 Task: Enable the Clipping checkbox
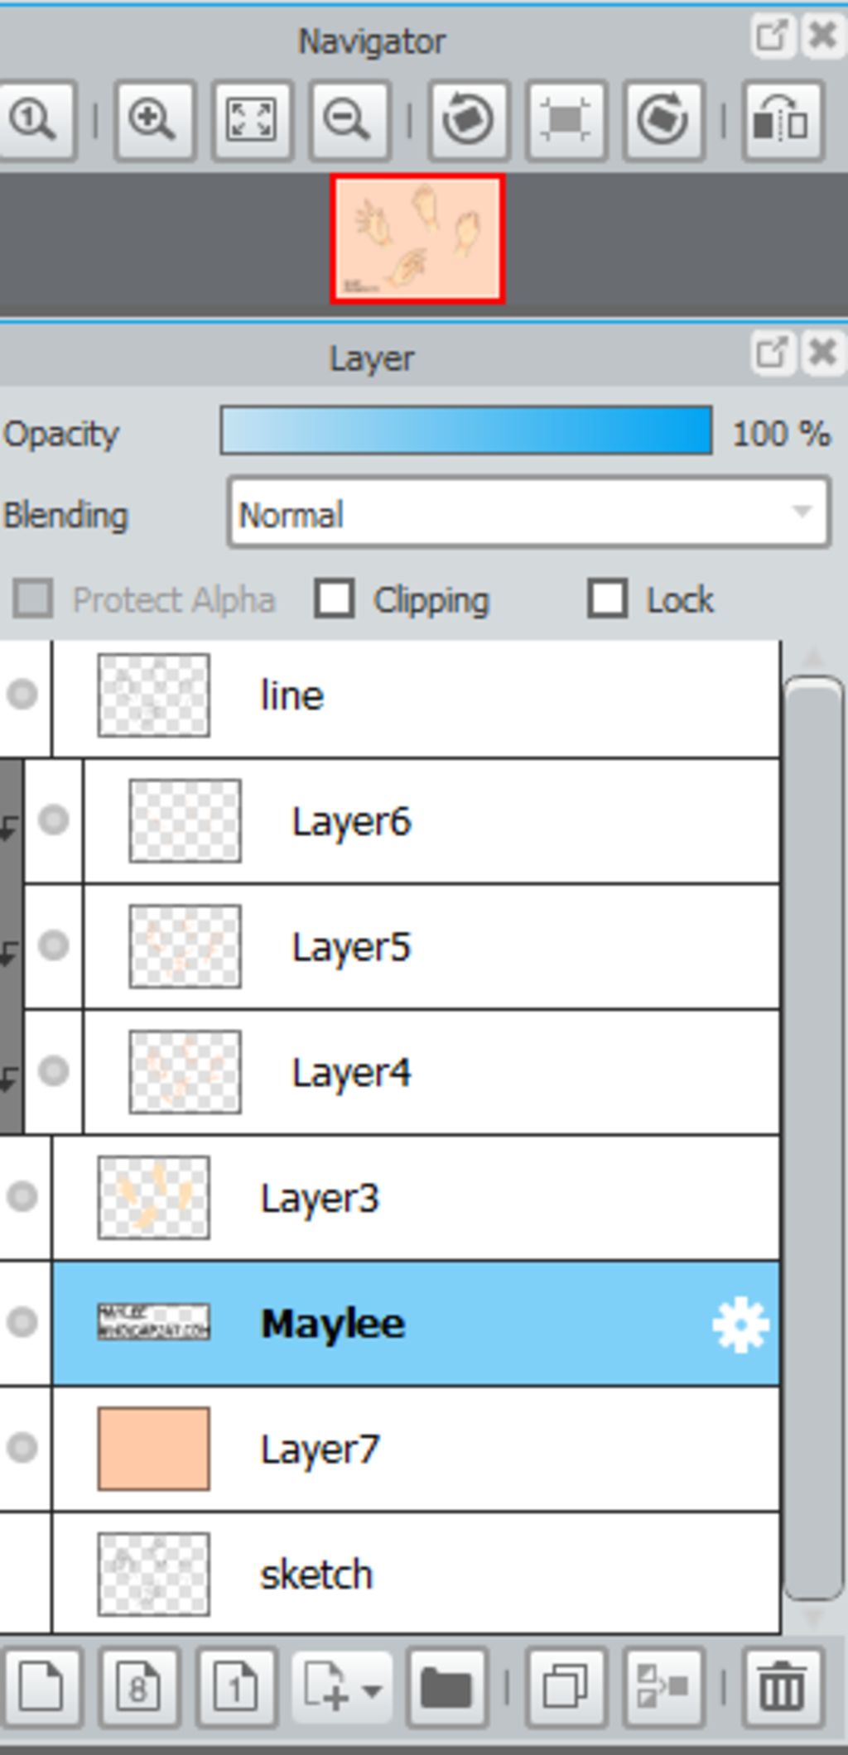335,599
